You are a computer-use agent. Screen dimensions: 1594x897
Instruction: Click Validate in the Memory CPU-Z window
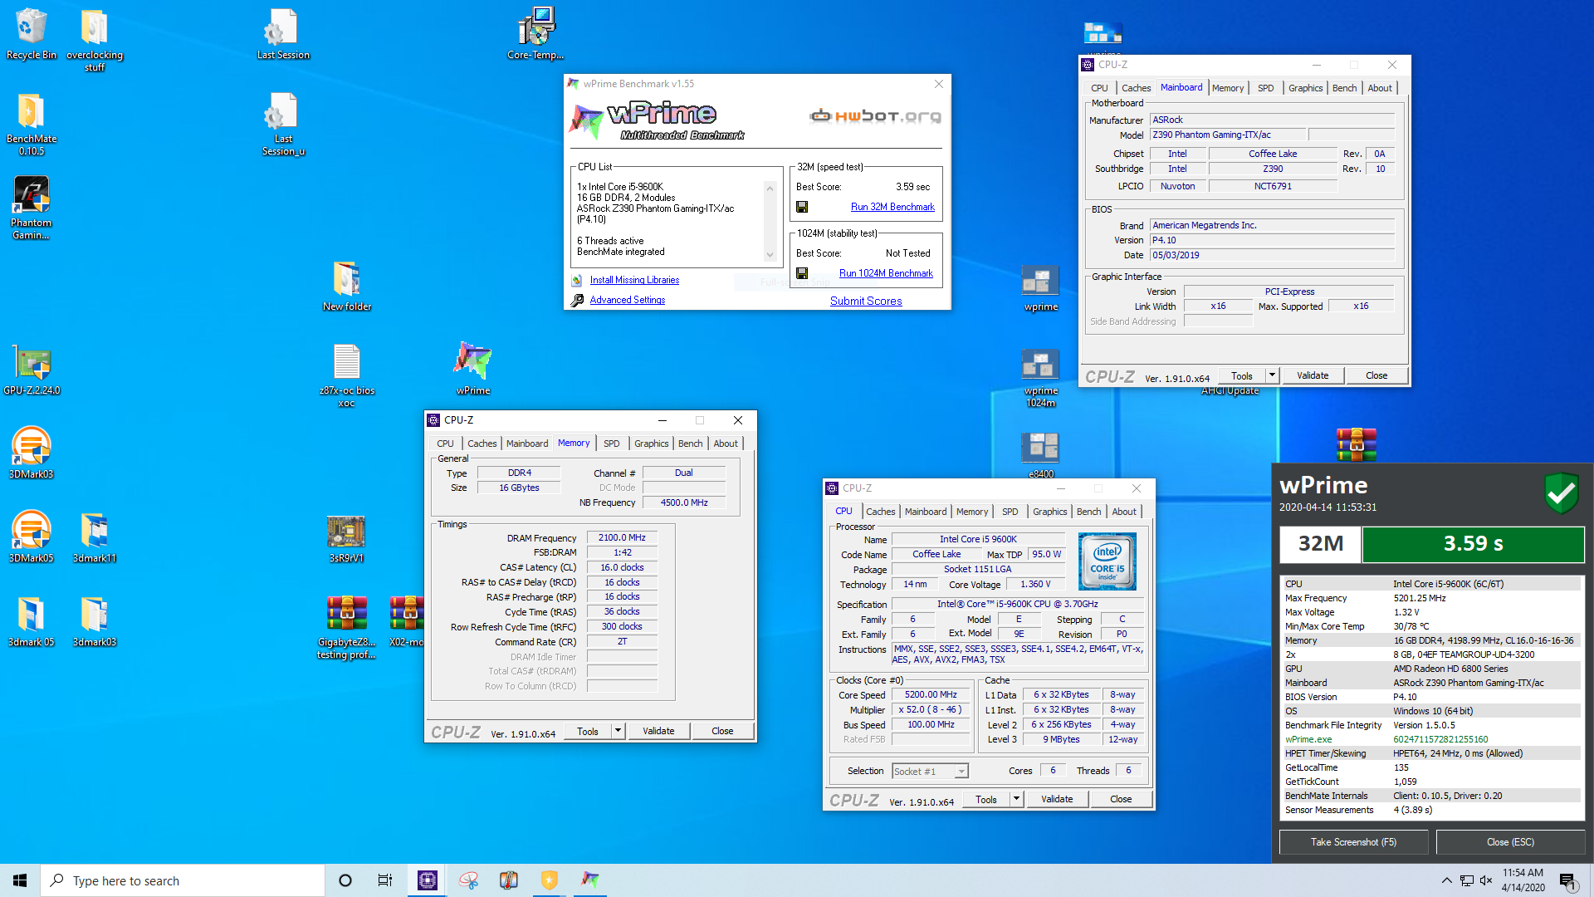tap(658, 731)
